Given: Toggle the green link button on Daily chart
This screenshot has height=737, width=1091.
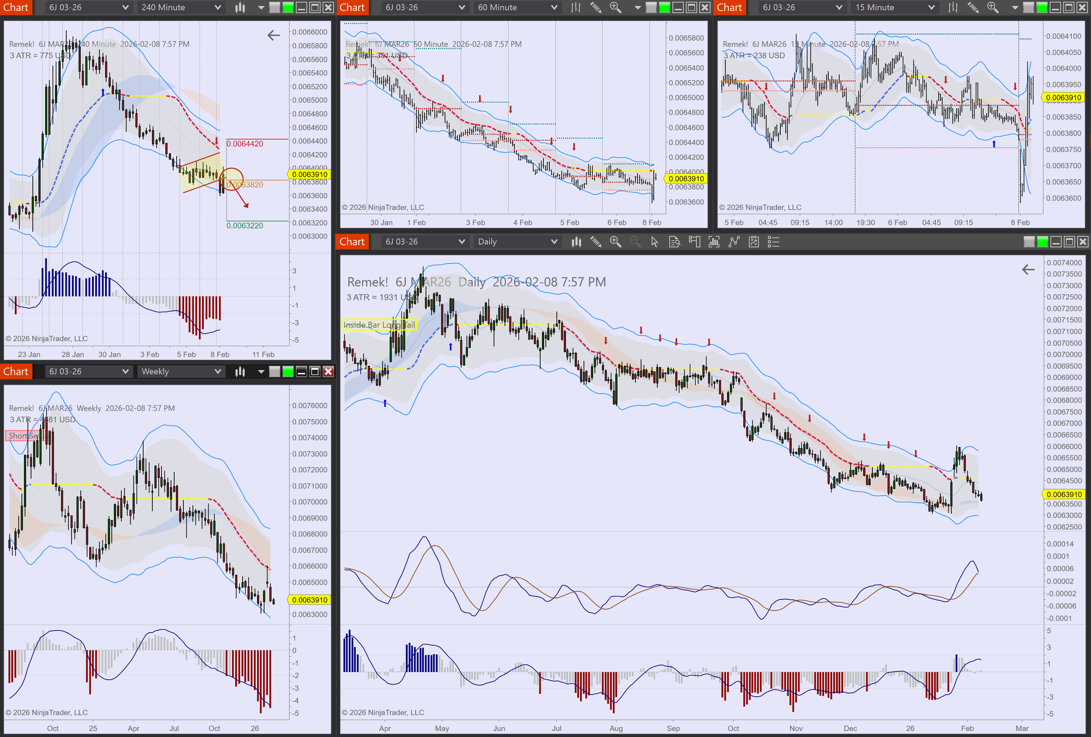Looking at the screenshot, I should click(x=1042, y=242).
